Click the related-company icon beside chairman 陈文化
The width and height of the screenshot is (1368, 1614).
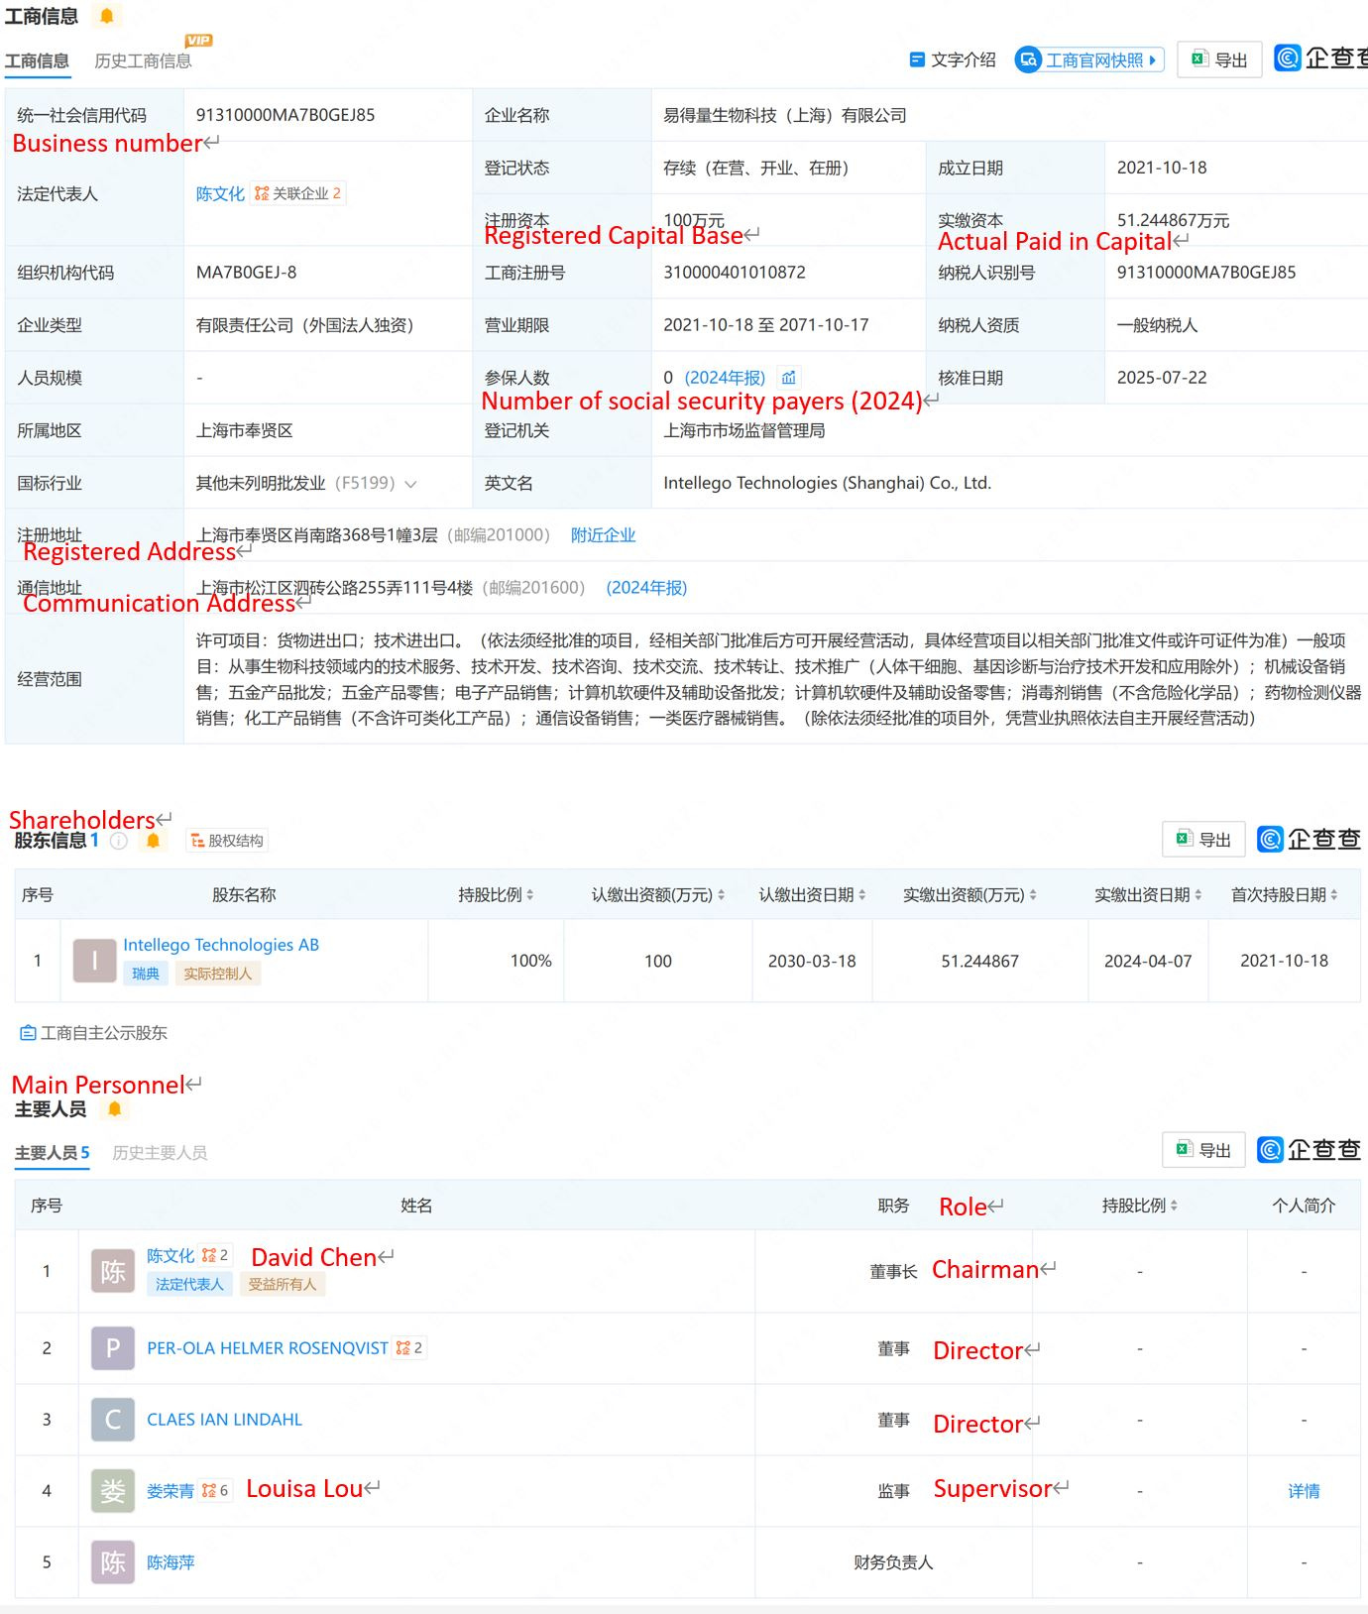coord(214,1256)
